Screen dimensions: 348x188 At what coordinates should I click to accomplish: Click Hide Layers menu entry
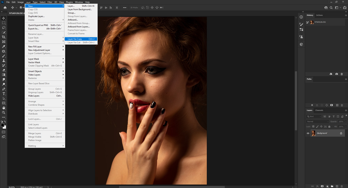[45, 96]
